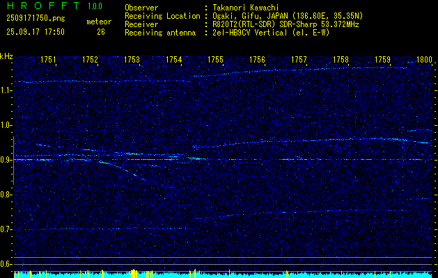Click the kHz axis unit label
The image size is (438, 278).
[6, 56]
